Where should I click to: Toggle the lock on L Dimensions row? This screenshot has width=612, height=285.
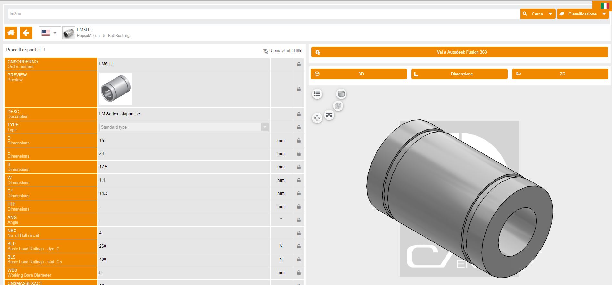(x=299, y=154)
